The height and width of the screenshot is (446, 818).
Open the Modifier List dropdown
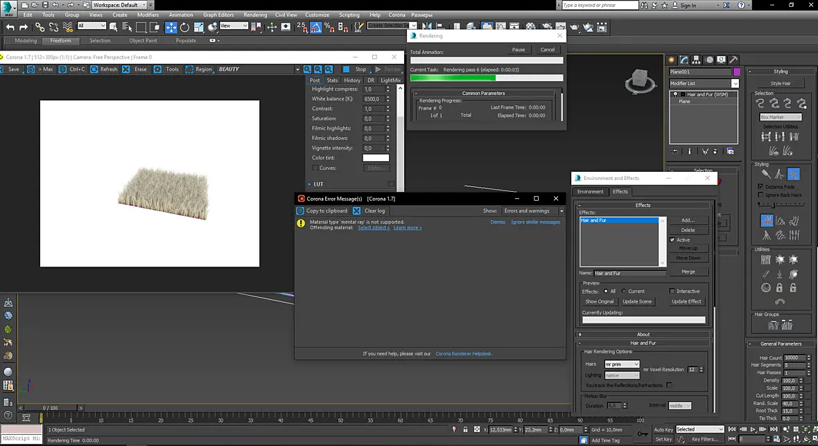(x=735, y=83)
